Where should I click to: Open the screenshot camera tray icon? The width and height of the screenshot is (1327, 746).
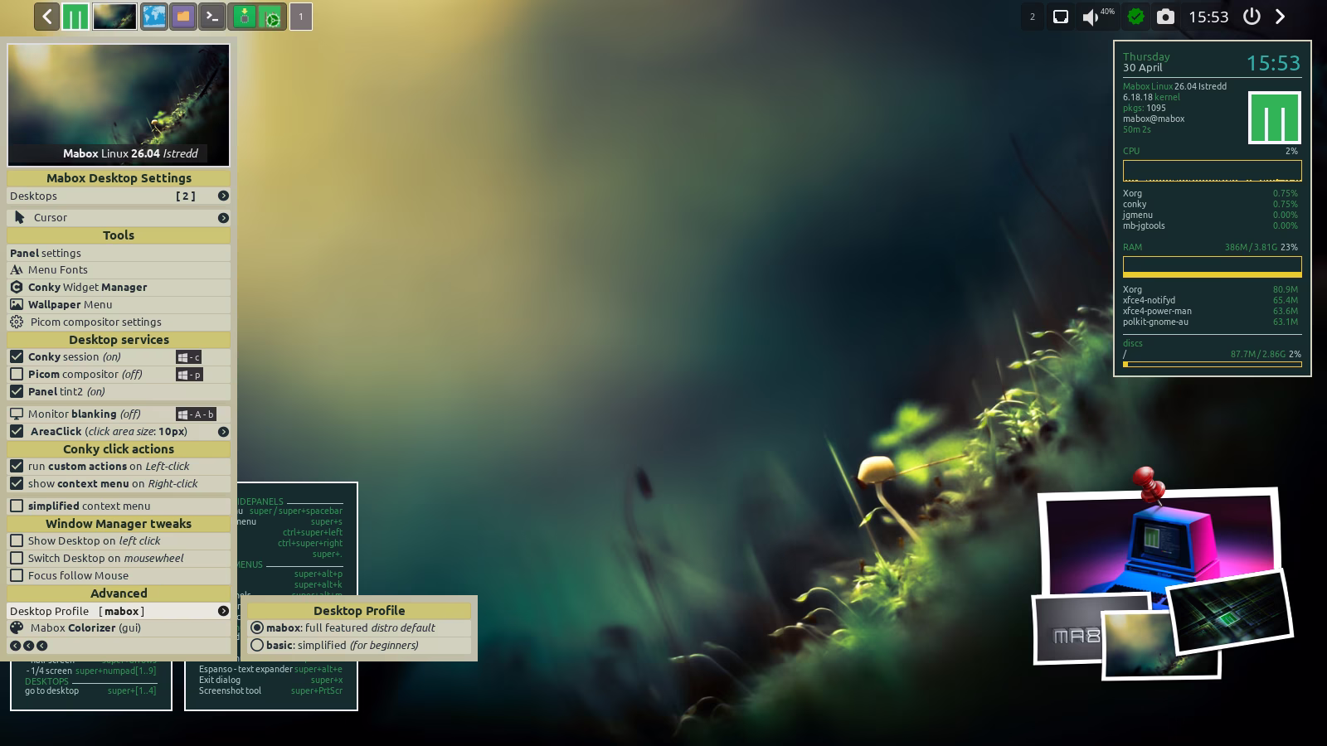coord(1165,17)
